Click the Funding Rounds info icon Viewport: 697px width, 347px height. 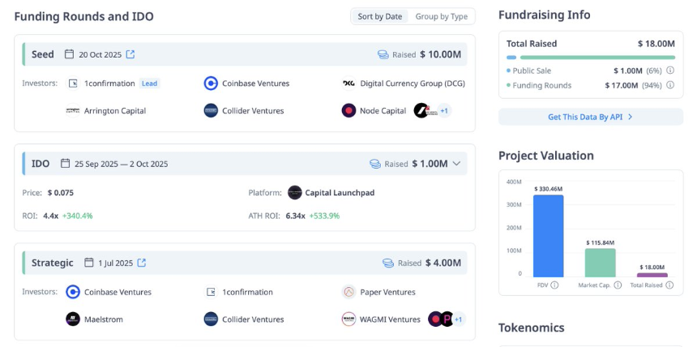point(670,85)
